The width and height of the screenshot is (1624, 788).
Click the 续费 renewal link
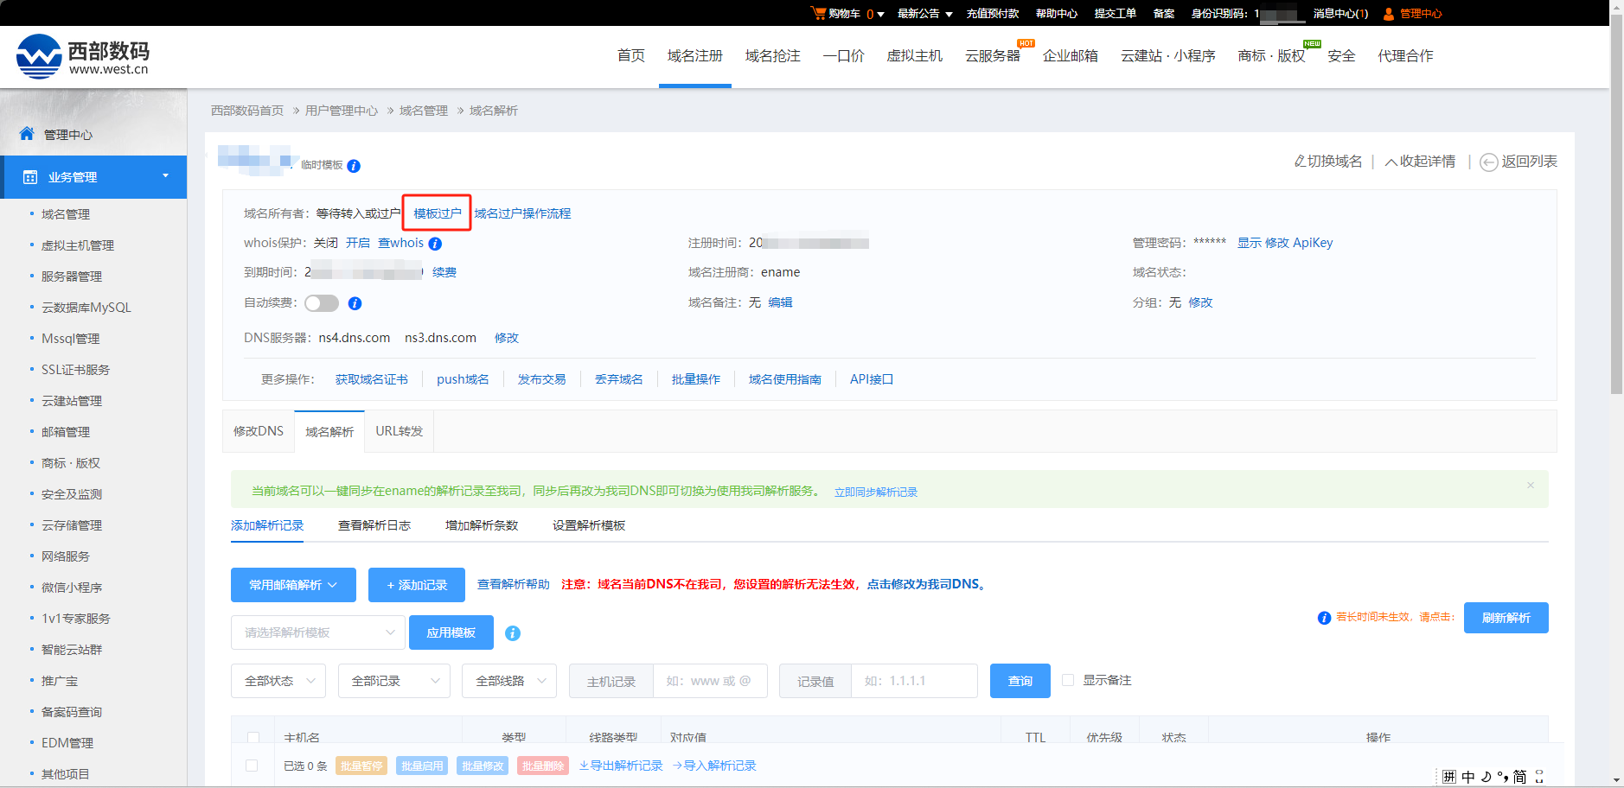(x=444, y=272)
